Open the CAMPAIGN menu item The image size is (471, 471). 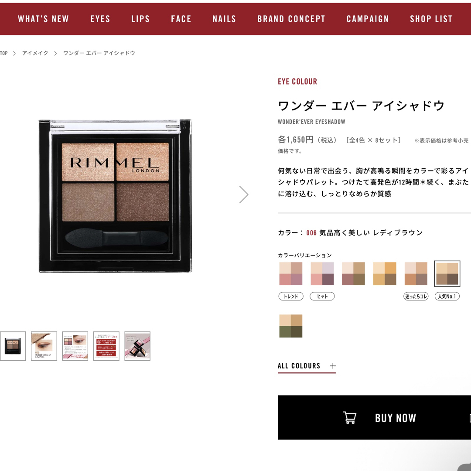pyautogui.click(x=367, y=19)
